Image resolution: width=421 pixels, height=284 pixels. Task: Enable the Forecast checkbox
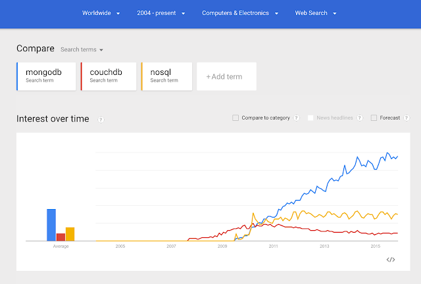pos(374,118)
